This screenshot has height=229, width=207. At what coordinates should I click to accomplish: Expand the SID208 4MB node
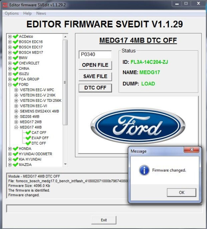(16, 117)
